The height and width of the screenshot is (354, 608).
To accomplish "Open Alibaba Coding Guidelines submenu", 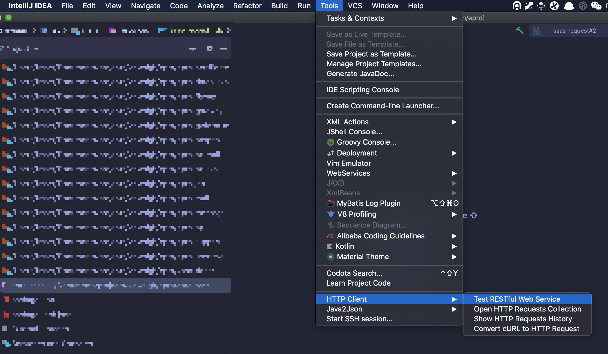I will pos(381,236).
